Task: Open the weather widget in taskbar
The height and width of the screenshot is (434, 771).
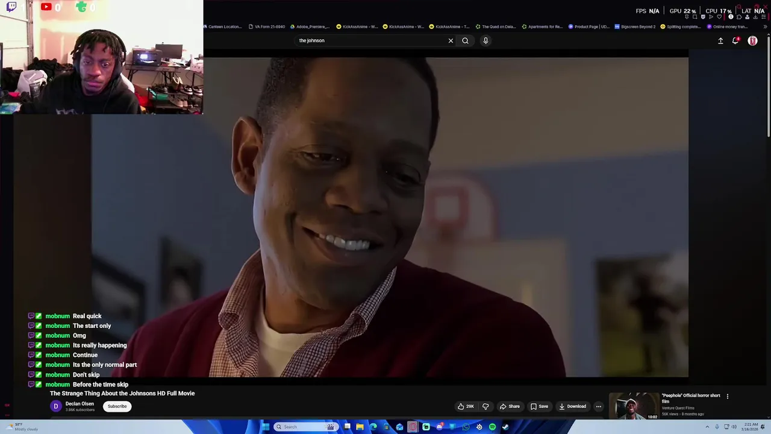Action: point(22,427)
